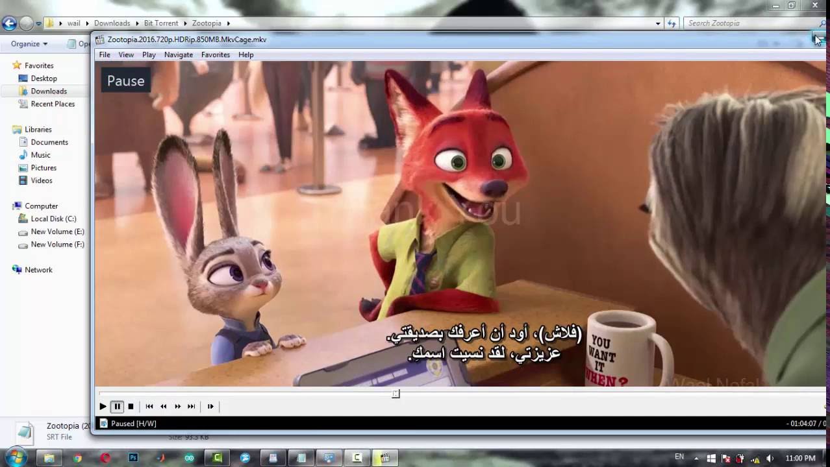Switch to the media player taskbar icon
The image size is (830, 467).
tap(385, 458)
